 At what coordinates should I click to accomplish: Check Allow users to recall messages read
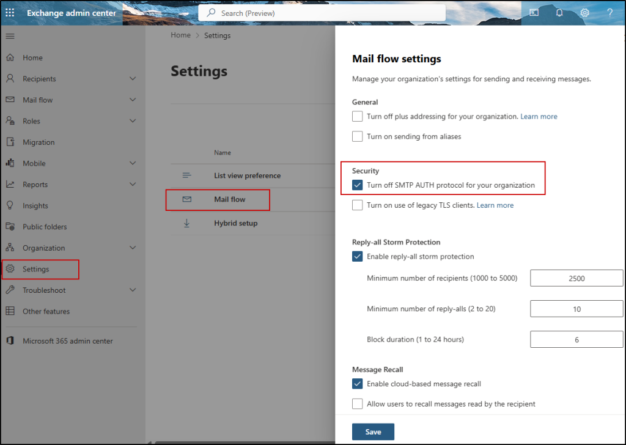coord(358,404)
